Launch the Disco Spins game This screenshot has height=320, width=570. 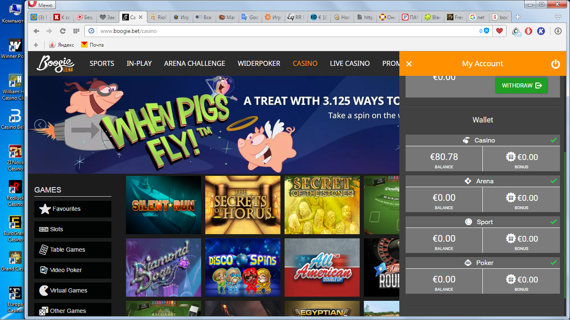point(243,267)
